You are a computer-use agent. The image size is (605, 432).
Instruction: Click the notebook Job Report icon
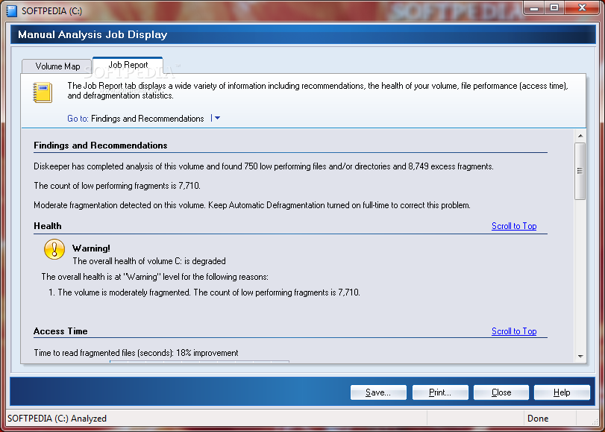(x=43, y=93)
